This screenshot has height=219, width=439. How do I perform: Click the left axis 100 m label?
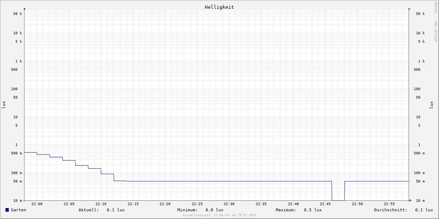(16, 173)
